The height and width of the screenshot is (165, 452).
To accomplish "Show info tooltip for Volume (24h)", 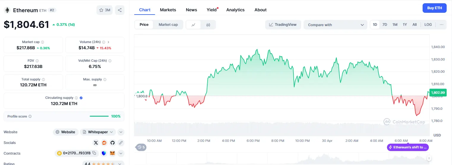I will pos(104,42).
